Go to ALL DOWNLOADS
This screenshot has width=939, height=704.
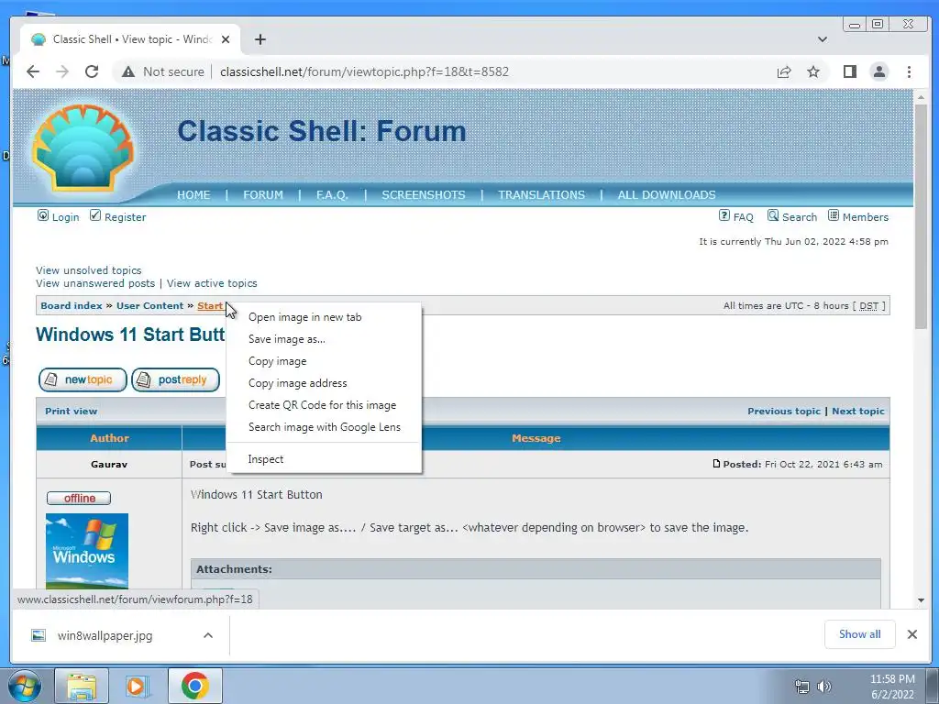(667, 195)
